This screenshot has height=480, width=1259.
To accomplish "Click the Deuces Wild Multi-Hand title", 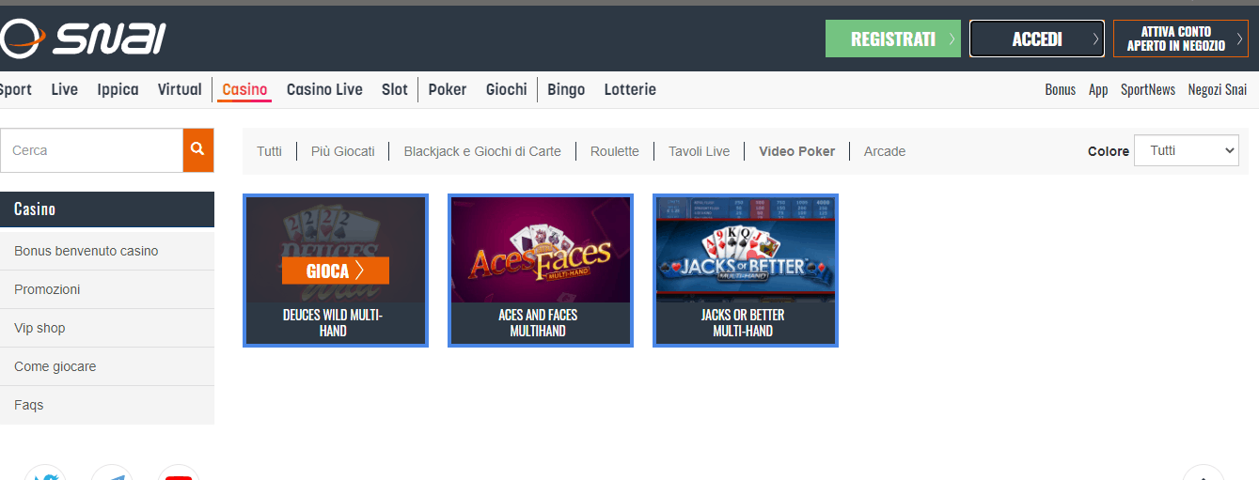I will click(333, 323).
